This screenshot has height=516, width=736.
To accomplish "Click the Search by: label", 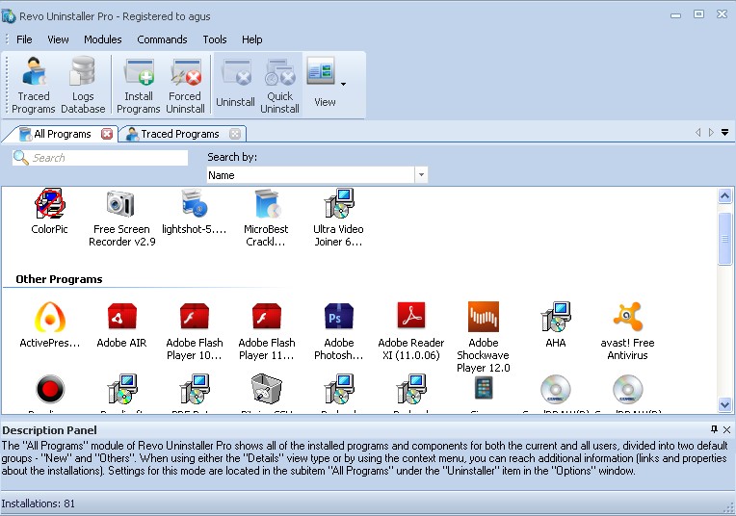I will (x=232, y=157).
